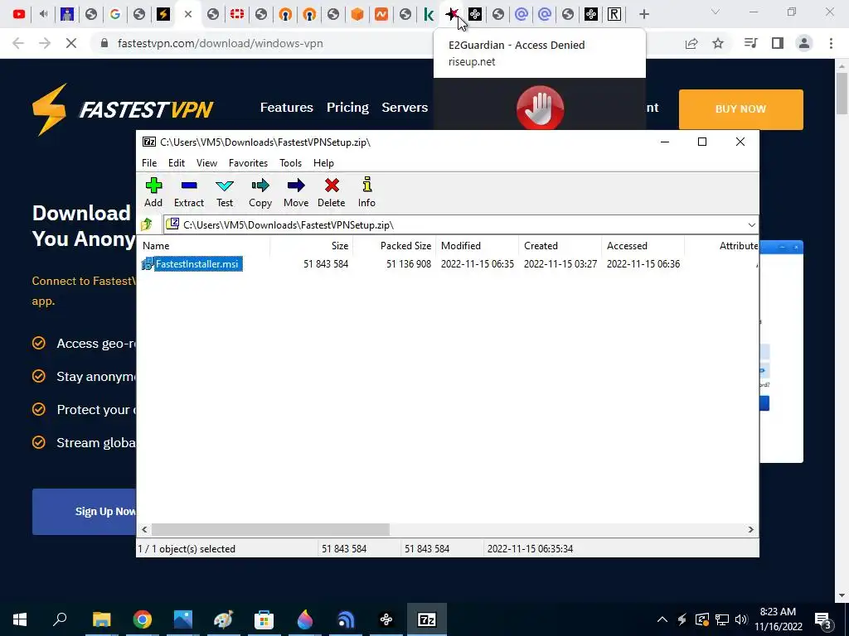
Task: Run the Test archive tool
Action: (225, 185)
